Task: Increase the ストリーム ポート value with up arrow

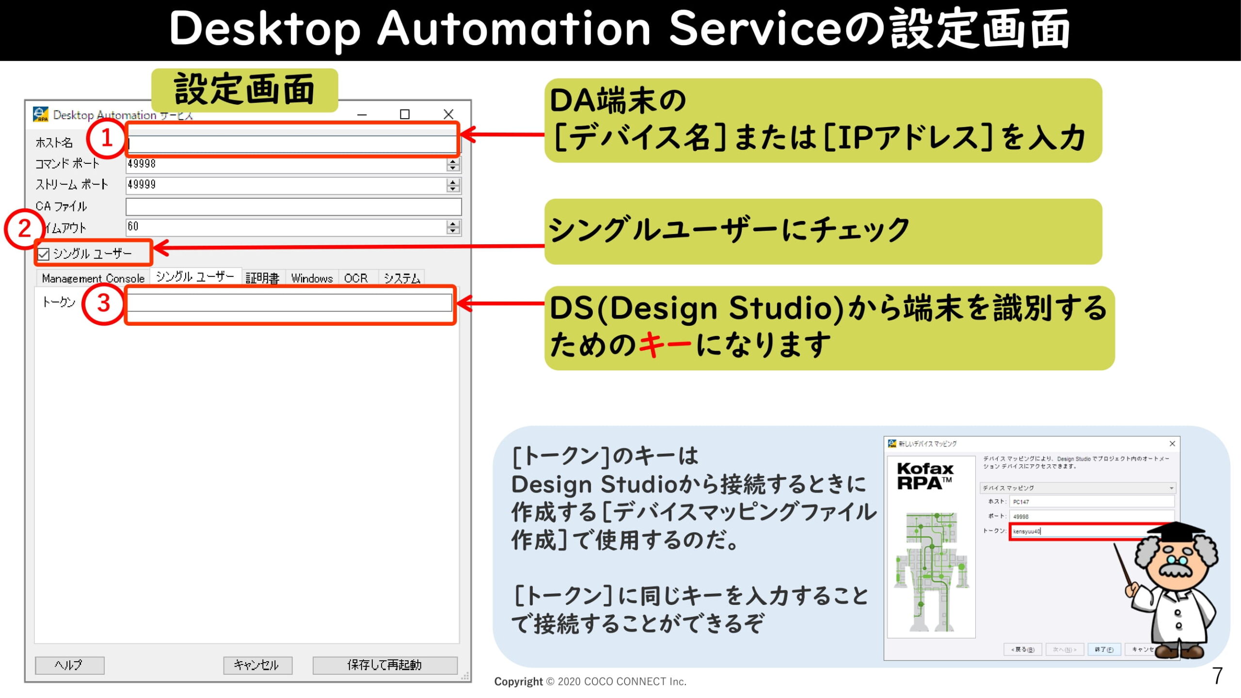Action: (x=453, y=182)
